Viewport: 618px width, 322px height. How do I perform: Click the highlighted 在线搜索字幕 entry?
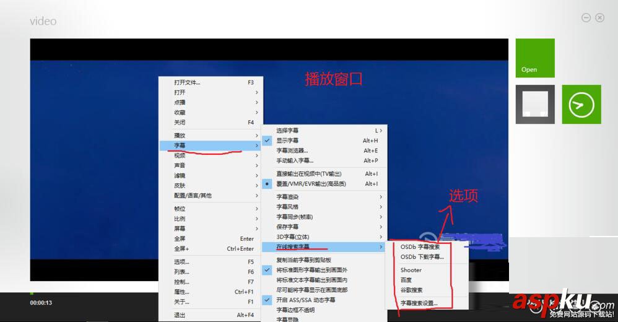pos(325,246)
